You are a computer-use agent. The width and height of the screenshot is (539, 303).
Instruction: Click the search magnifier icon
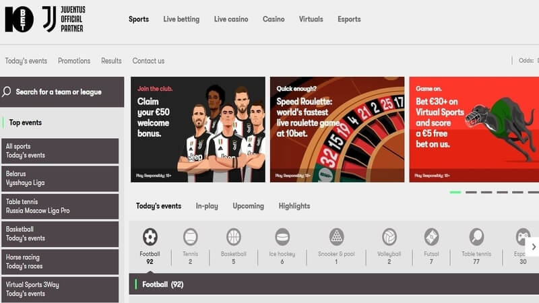pyautogui.click(x=7, y=92)
